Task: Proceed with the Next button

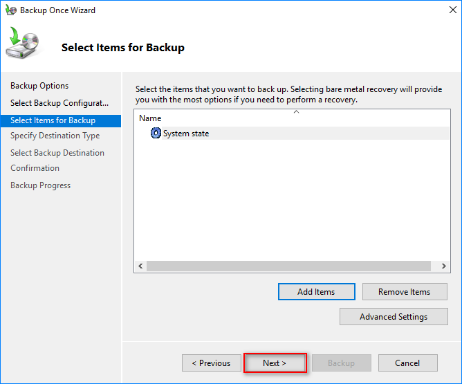Action: pyautogui.click(x=275, y=363)
